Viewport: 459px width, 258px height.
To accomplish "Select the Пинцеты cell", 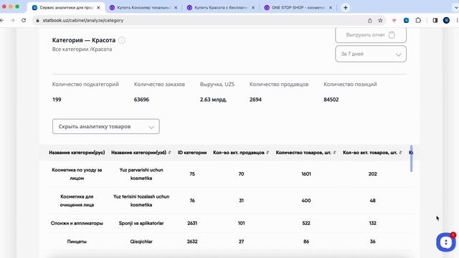I will tap(77, 242).
